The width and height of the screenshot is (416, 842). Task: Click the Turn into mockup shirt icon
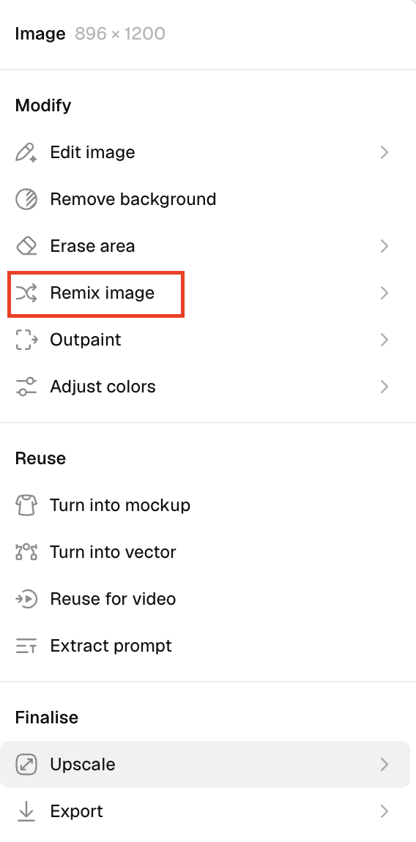(x=26, y=505)
